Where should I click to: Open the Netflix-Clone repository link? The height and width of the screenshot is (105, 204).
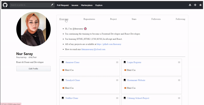tap(72, 98)
